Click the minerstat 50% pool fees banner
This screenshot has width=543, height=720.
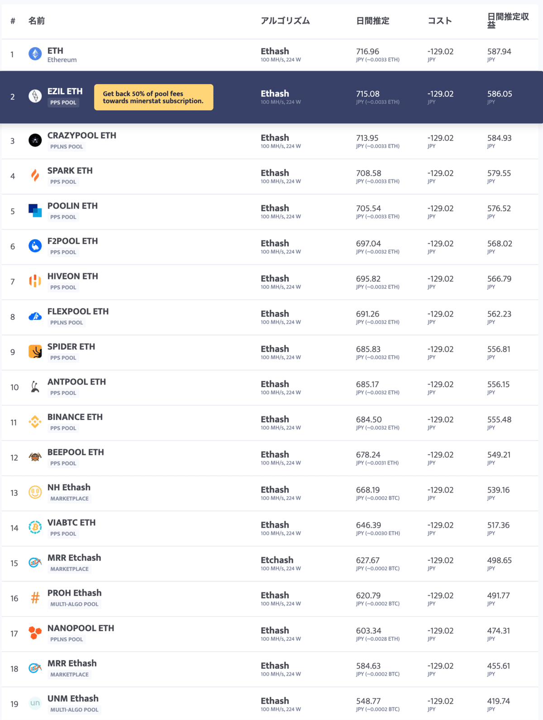tap(153, 97)
